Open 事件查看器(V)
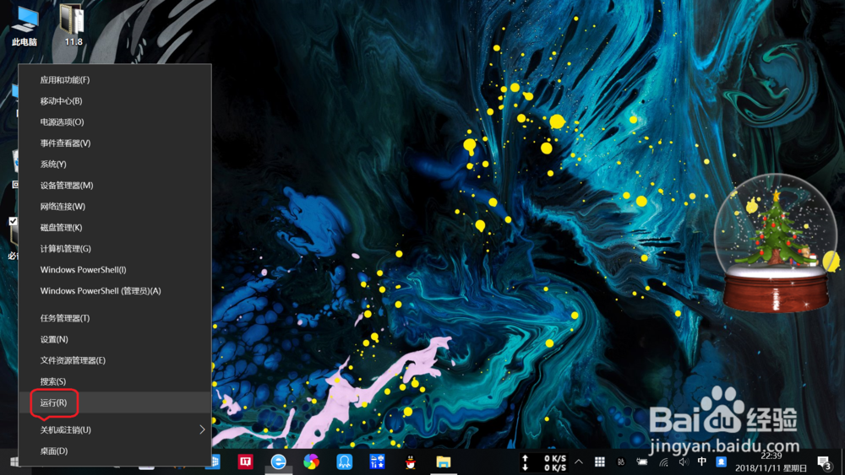 (115, 143)
